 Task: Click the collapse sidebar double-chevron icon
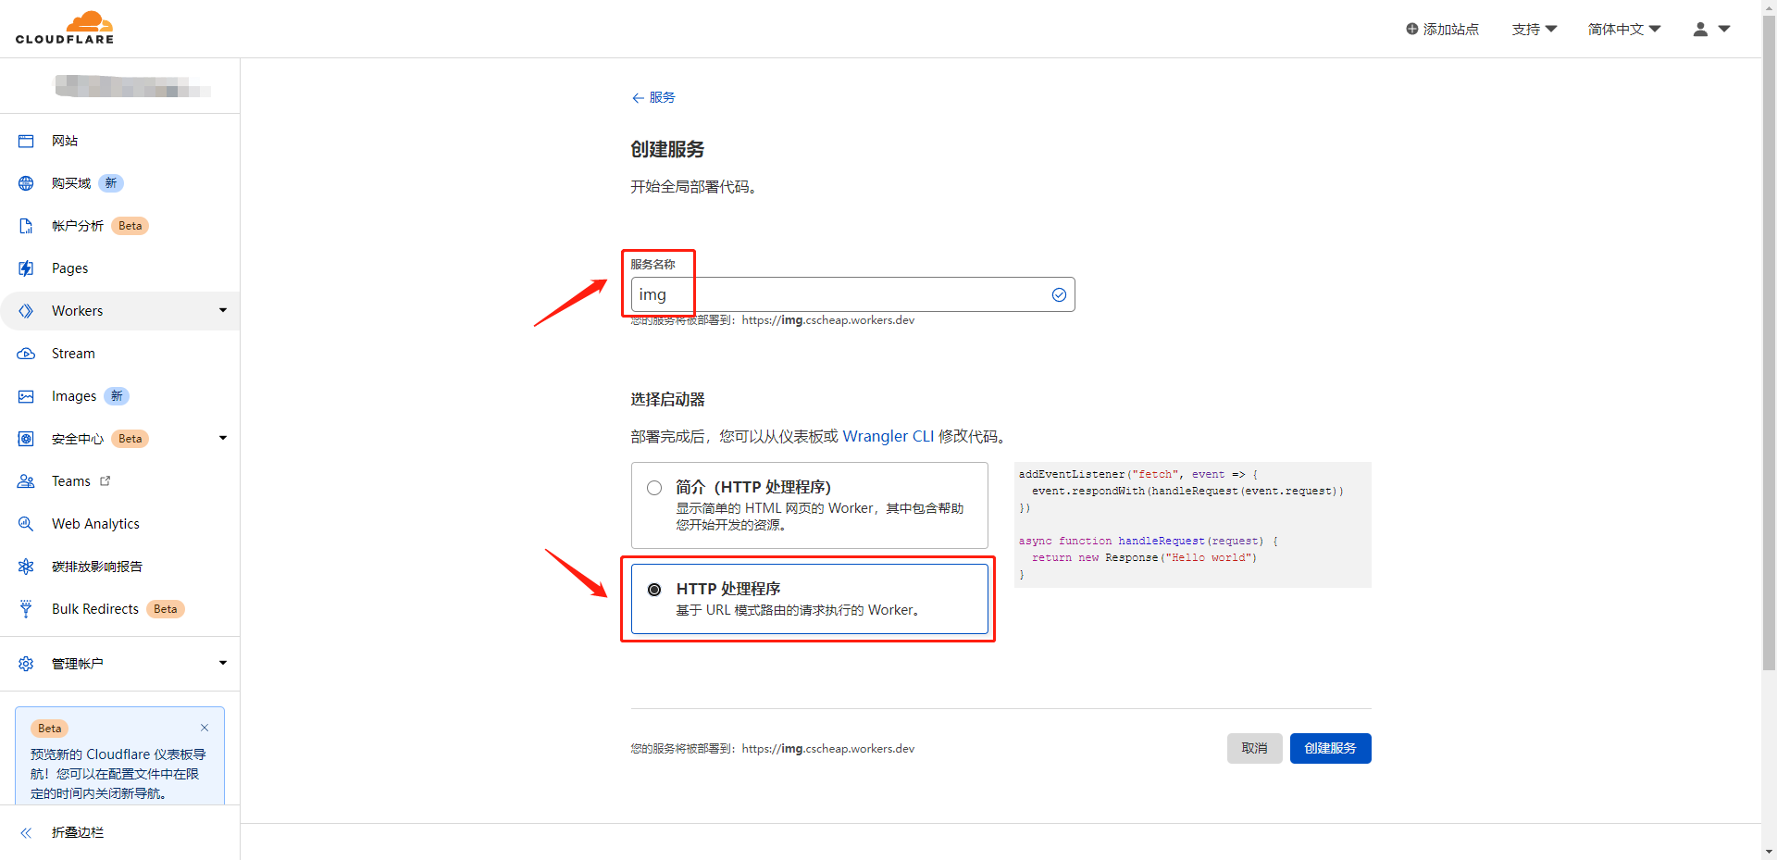(x=26, y=833)
